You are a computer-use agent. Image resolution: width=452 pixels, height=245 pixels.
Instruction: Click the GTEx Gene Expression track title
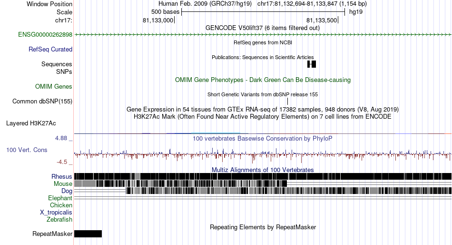(x=263, y=110)
